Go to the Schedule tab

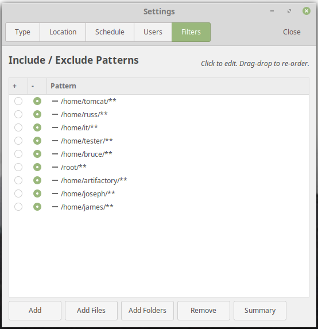[x=110, y=32]
